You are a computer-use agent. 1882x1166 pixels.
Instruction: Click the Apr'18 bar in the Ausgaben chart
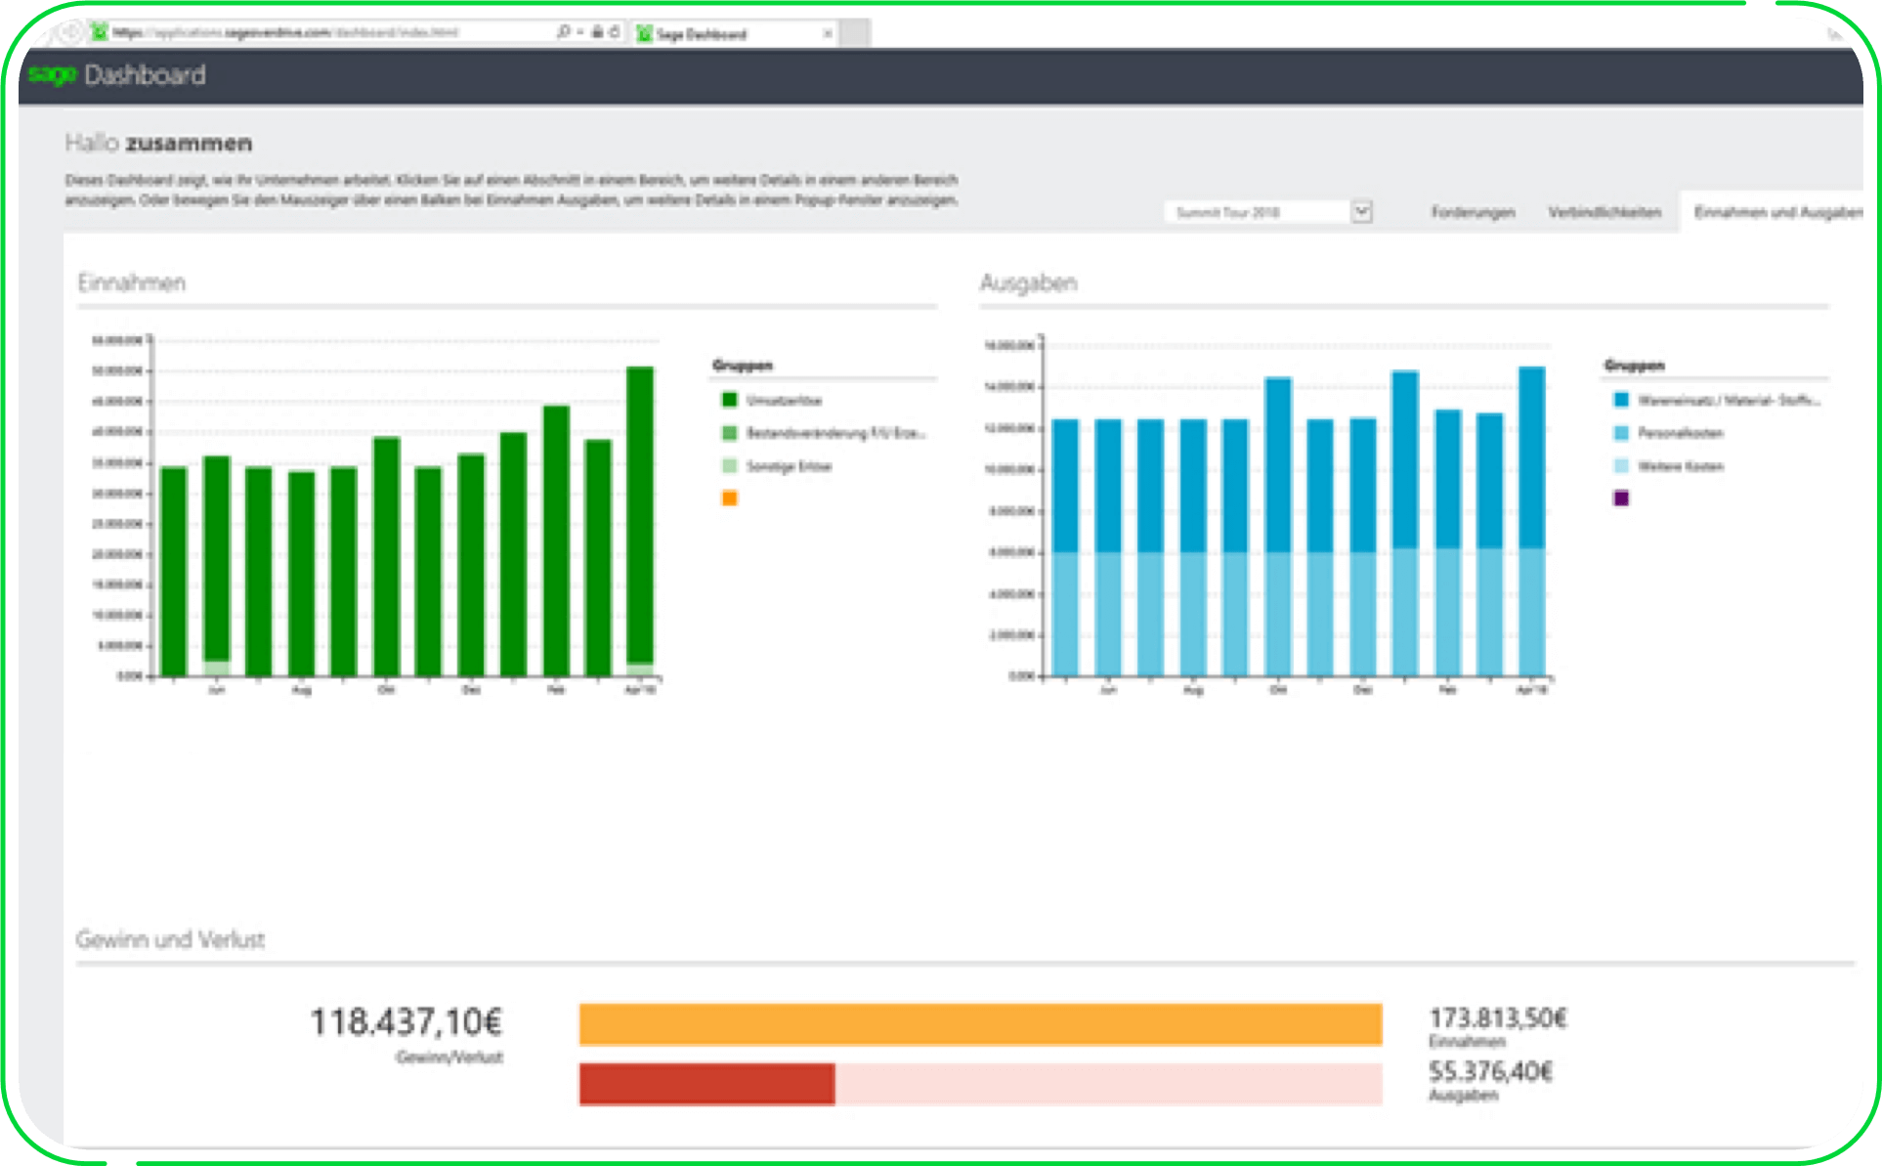pos(1532,521)
